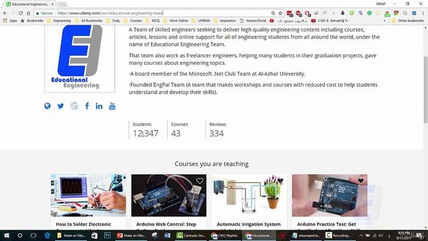This screenshot has height=241, width=428.
Task: Close the Educational Engineering browser tab
Action: (53, 5)
